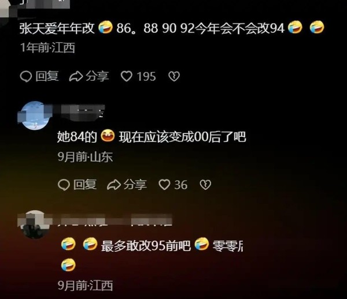Click the 回复 label on the first comment

point(47,76)
